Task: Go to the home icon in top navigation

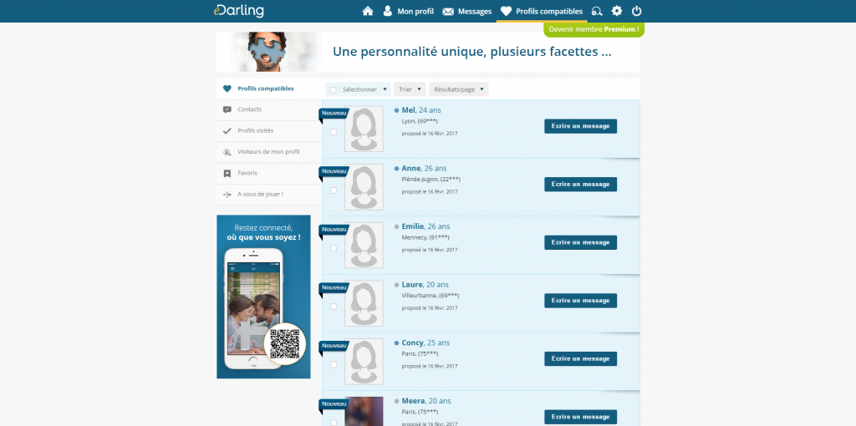Action: 368,11
